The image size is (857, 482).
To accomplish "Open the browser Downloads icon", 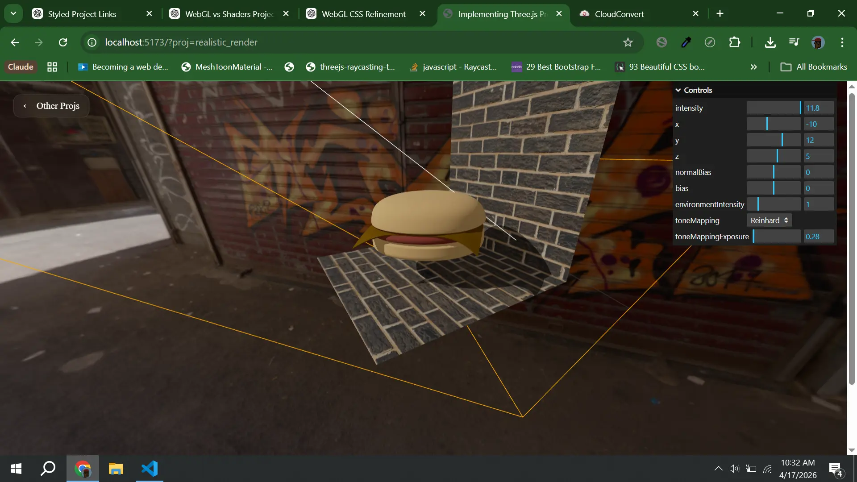I will [770, 42].
